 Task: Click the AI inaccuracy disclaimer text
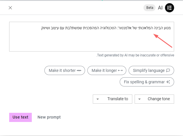tap(135, 55)
